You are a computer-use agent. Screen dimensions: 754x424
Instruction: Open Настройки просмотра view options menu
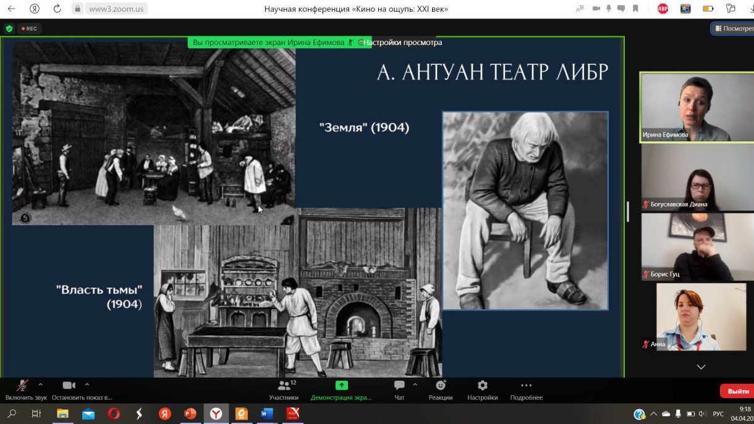tap(402, 43)
